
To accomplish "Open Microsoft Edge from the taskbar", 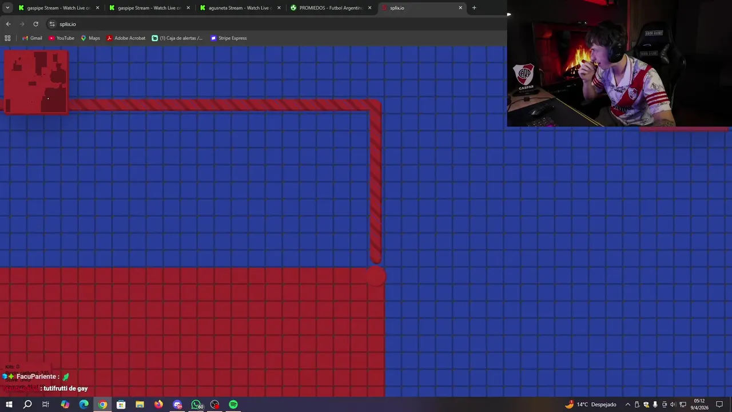I will coord(83,405).
